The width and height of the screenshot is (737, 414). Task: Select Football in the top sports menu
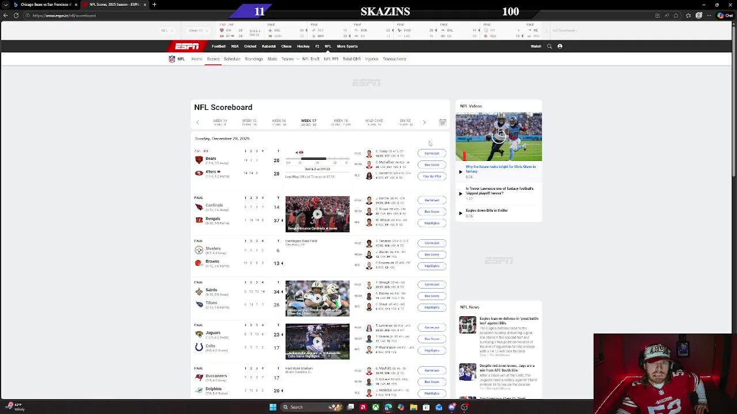219,46
